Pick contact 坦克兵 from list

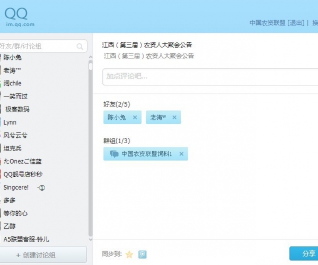tap(13, 148)
